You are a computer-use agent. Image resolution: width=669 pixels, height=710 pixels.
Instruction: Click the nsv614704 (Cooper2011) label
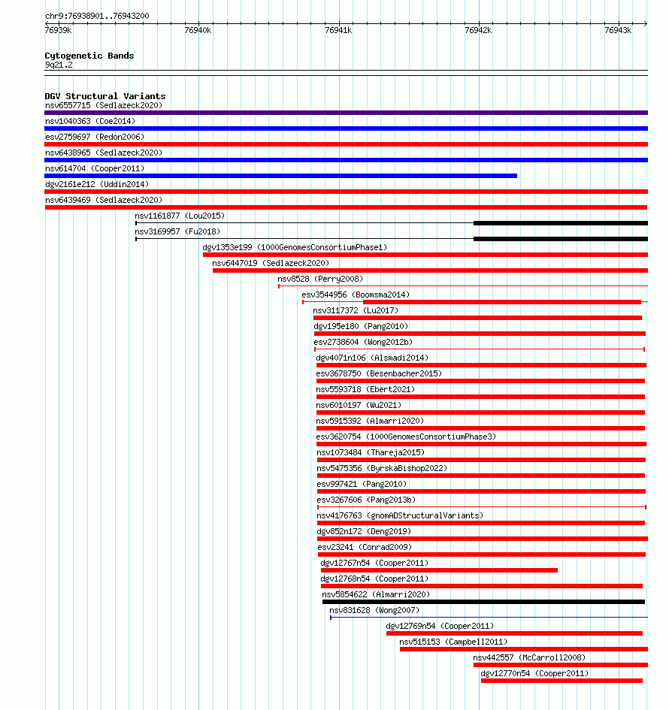pos(95,169)
